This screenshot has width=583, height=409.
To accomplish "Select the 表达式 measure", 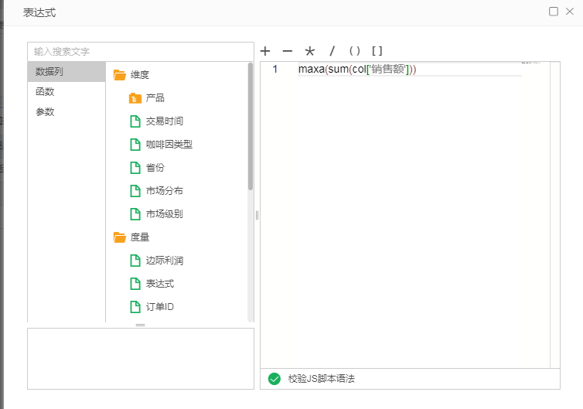I will point(160,284).
